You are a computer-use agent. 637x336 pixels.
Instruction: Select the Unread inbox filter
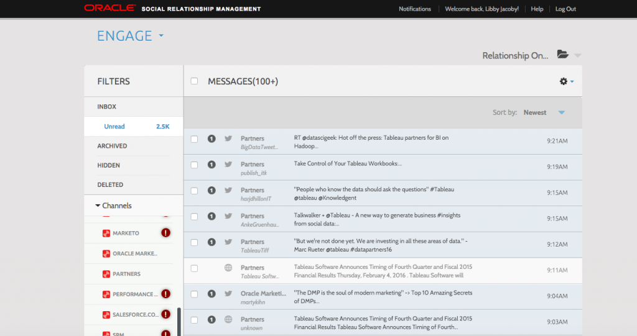pos(114,126)
